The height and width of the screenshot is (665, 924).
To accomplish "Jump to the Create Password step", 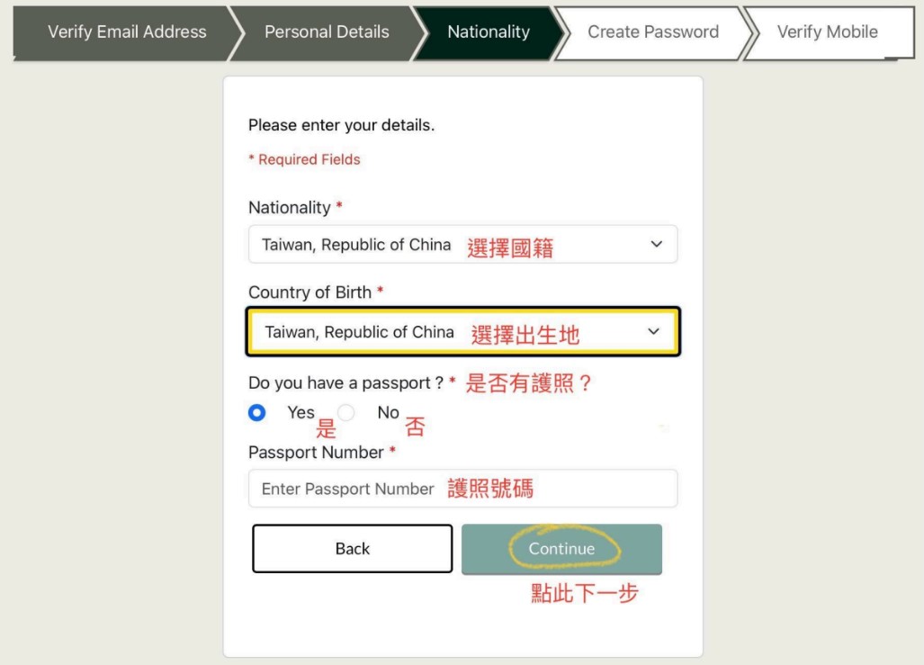I will 653,31.
